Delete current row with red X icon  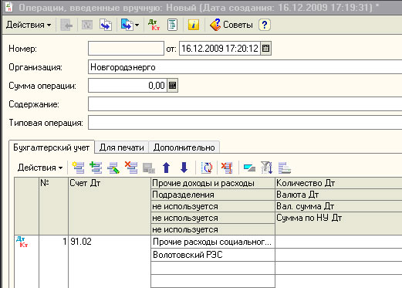(131, 168)
